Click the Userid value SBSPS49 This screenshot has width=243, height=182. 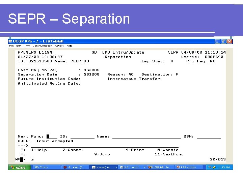pyautogui.click(x=214, y=57)
